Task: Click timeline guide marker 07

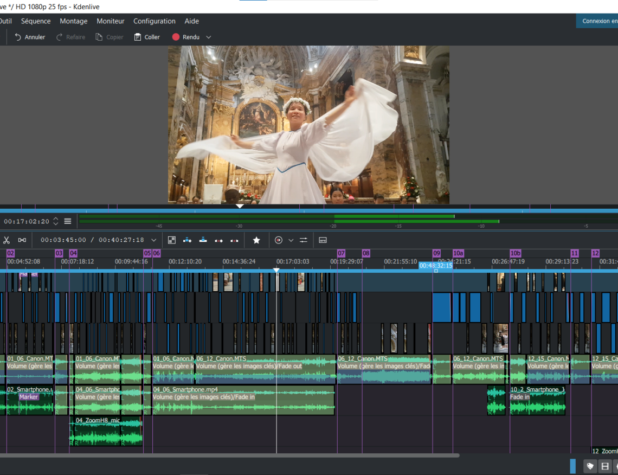Action: tap(342, 253)
